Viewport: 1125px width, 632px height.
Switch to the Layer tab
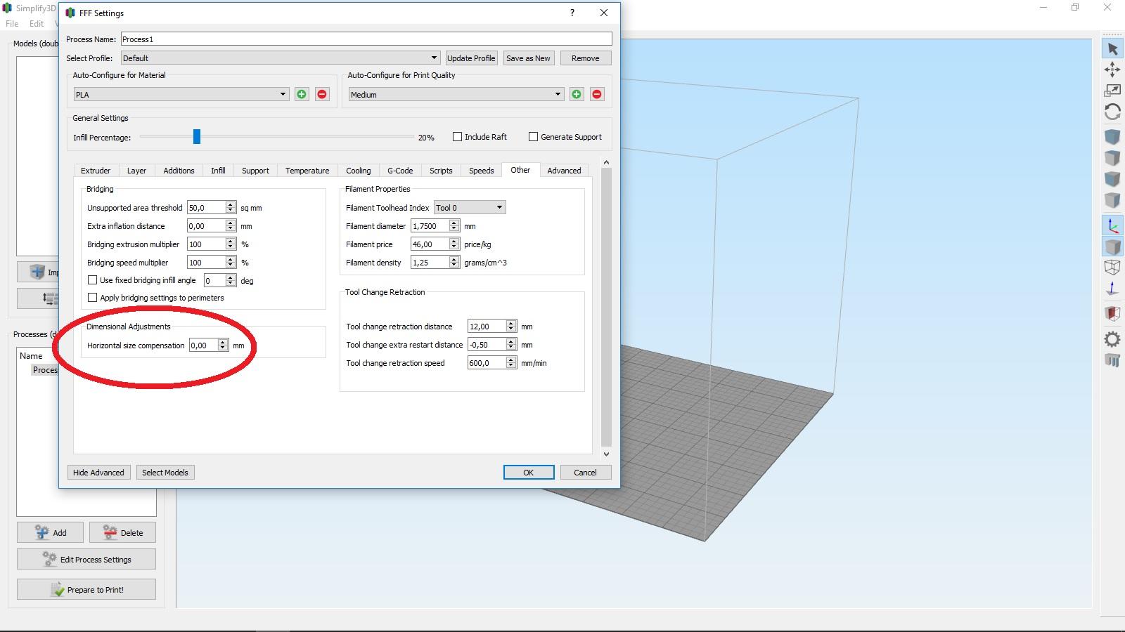[136, 171]
